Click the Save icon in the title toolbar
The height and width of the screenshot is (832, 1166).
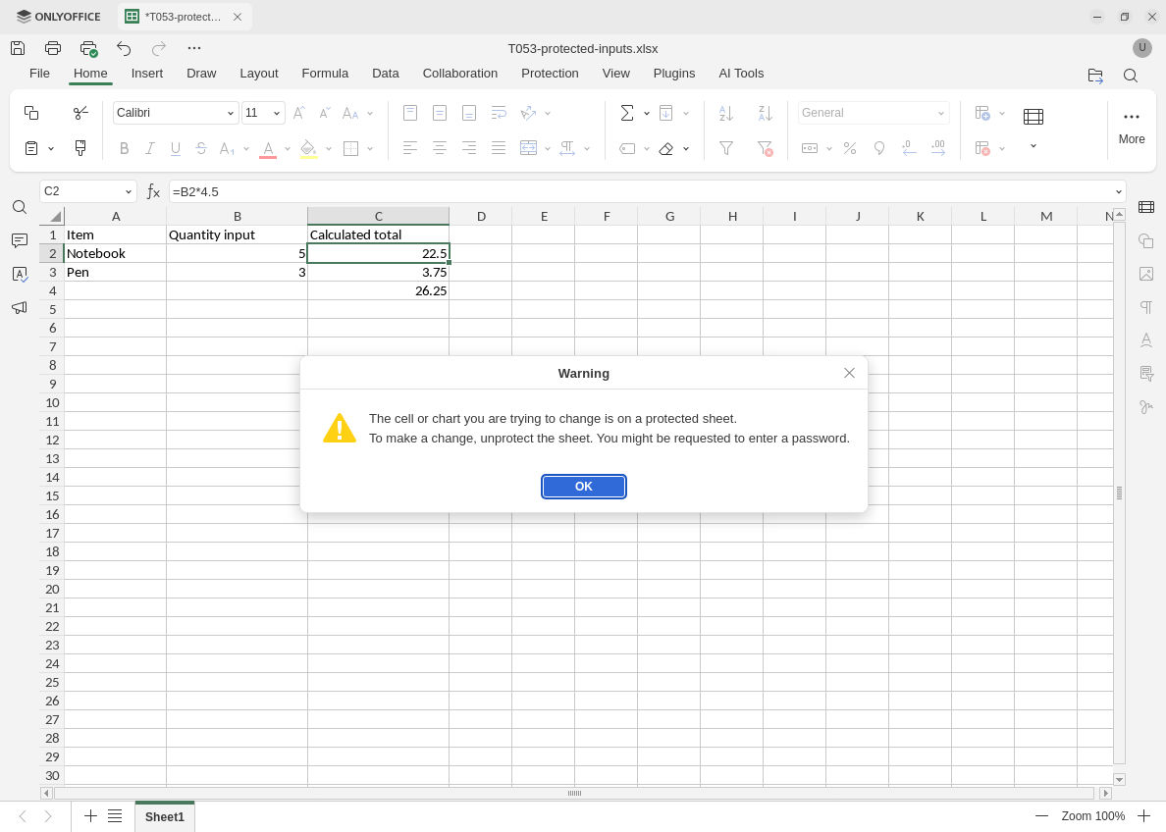[18, 48]
